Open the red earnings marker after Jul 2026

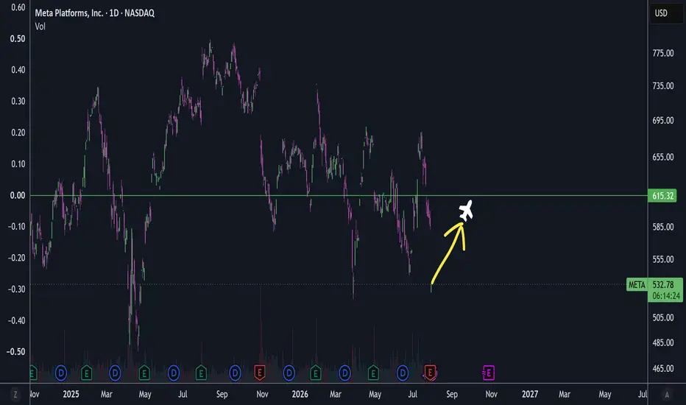point(430,373)
